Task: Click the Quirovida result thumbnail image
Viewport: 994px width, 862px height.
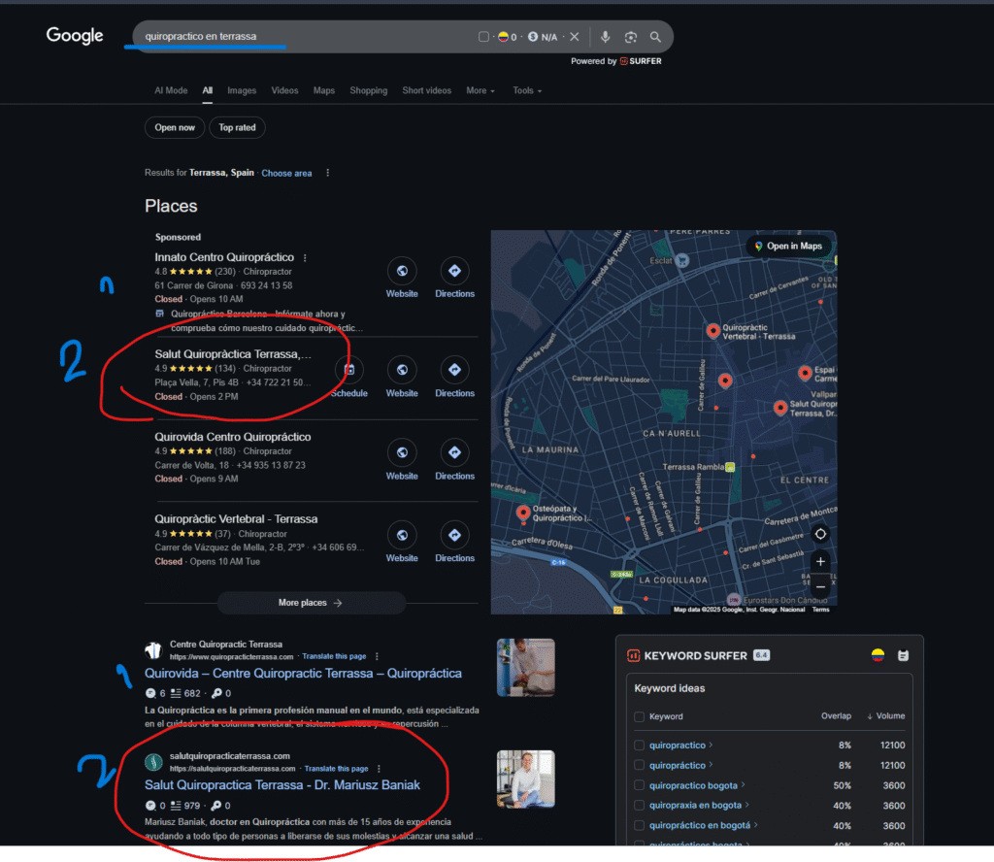Action: 525,668
